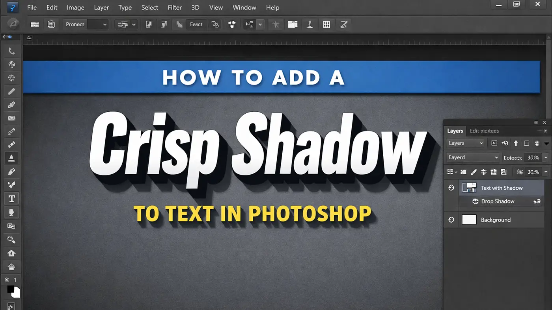Select the highlighted cone-shaped stamp tool
Viewport: 552px width, 310px height.
(11, 158)
